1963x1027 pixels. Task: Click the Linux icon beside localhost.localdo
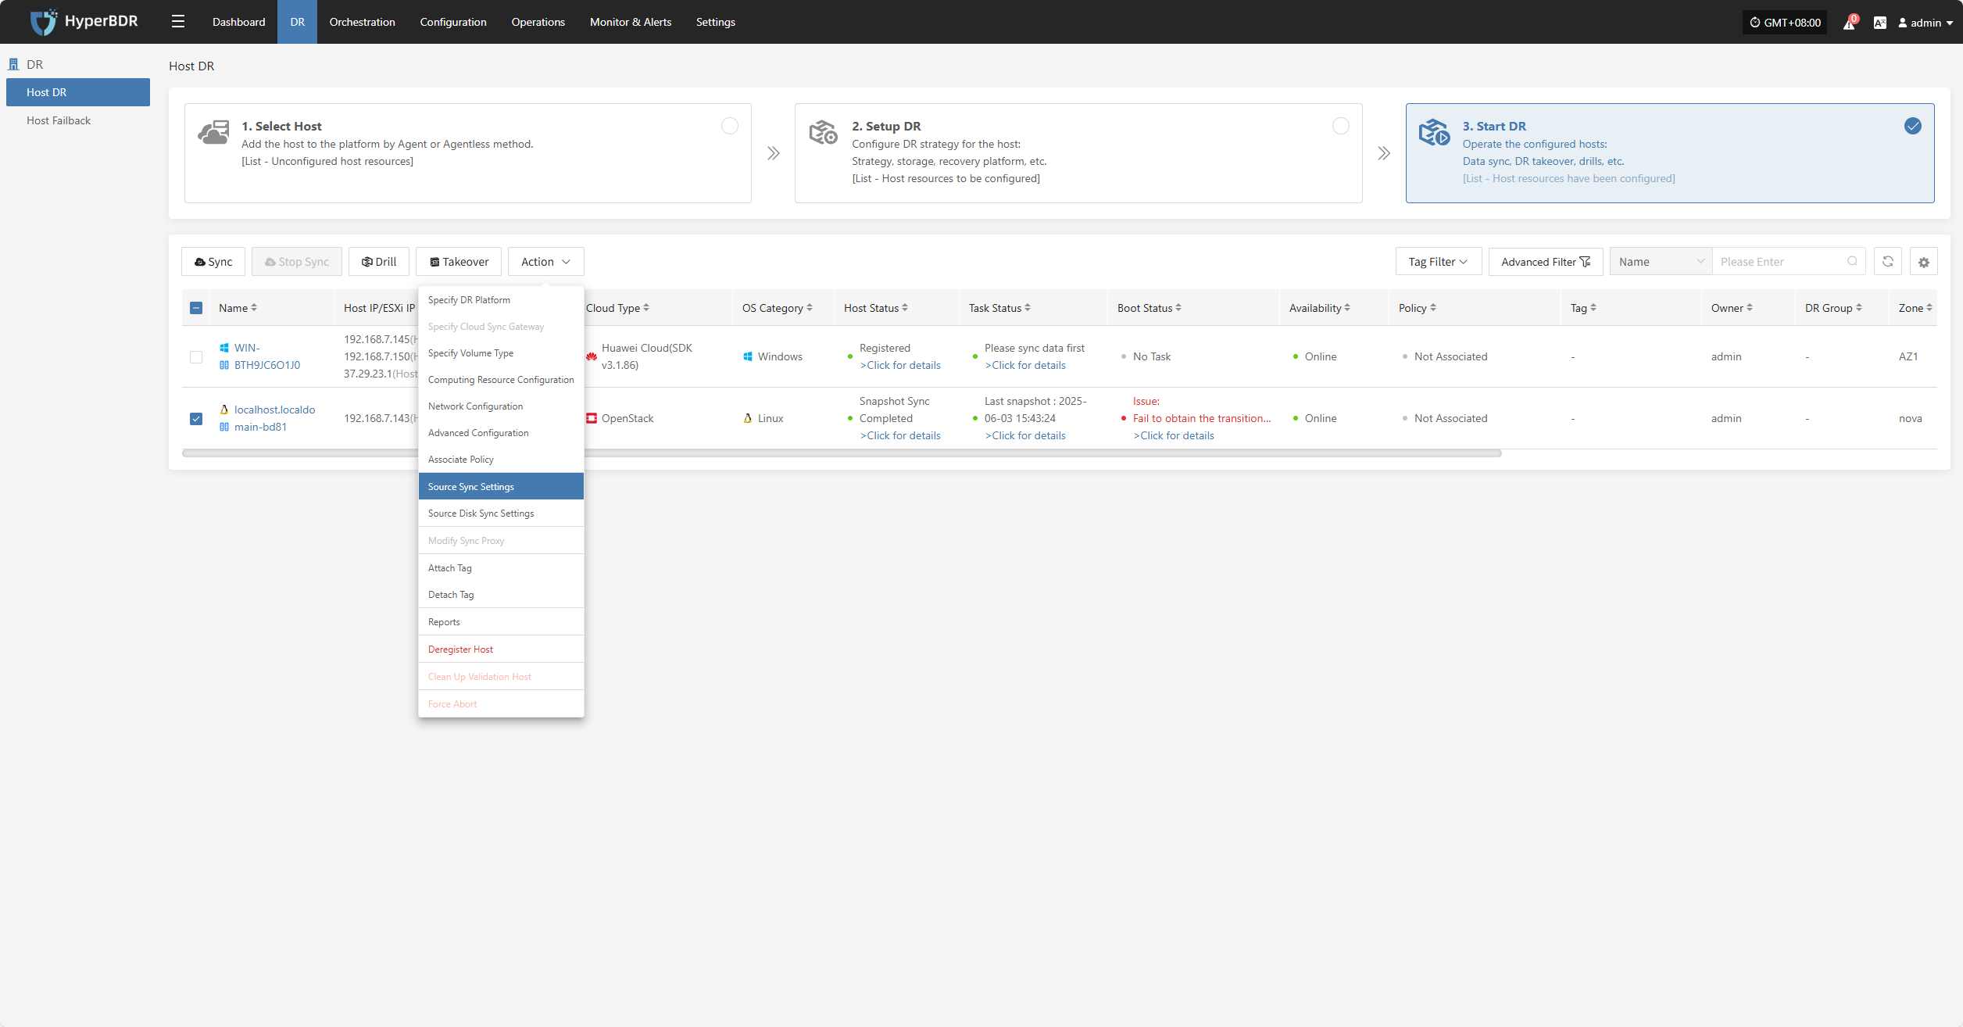[x=224, y=410]
